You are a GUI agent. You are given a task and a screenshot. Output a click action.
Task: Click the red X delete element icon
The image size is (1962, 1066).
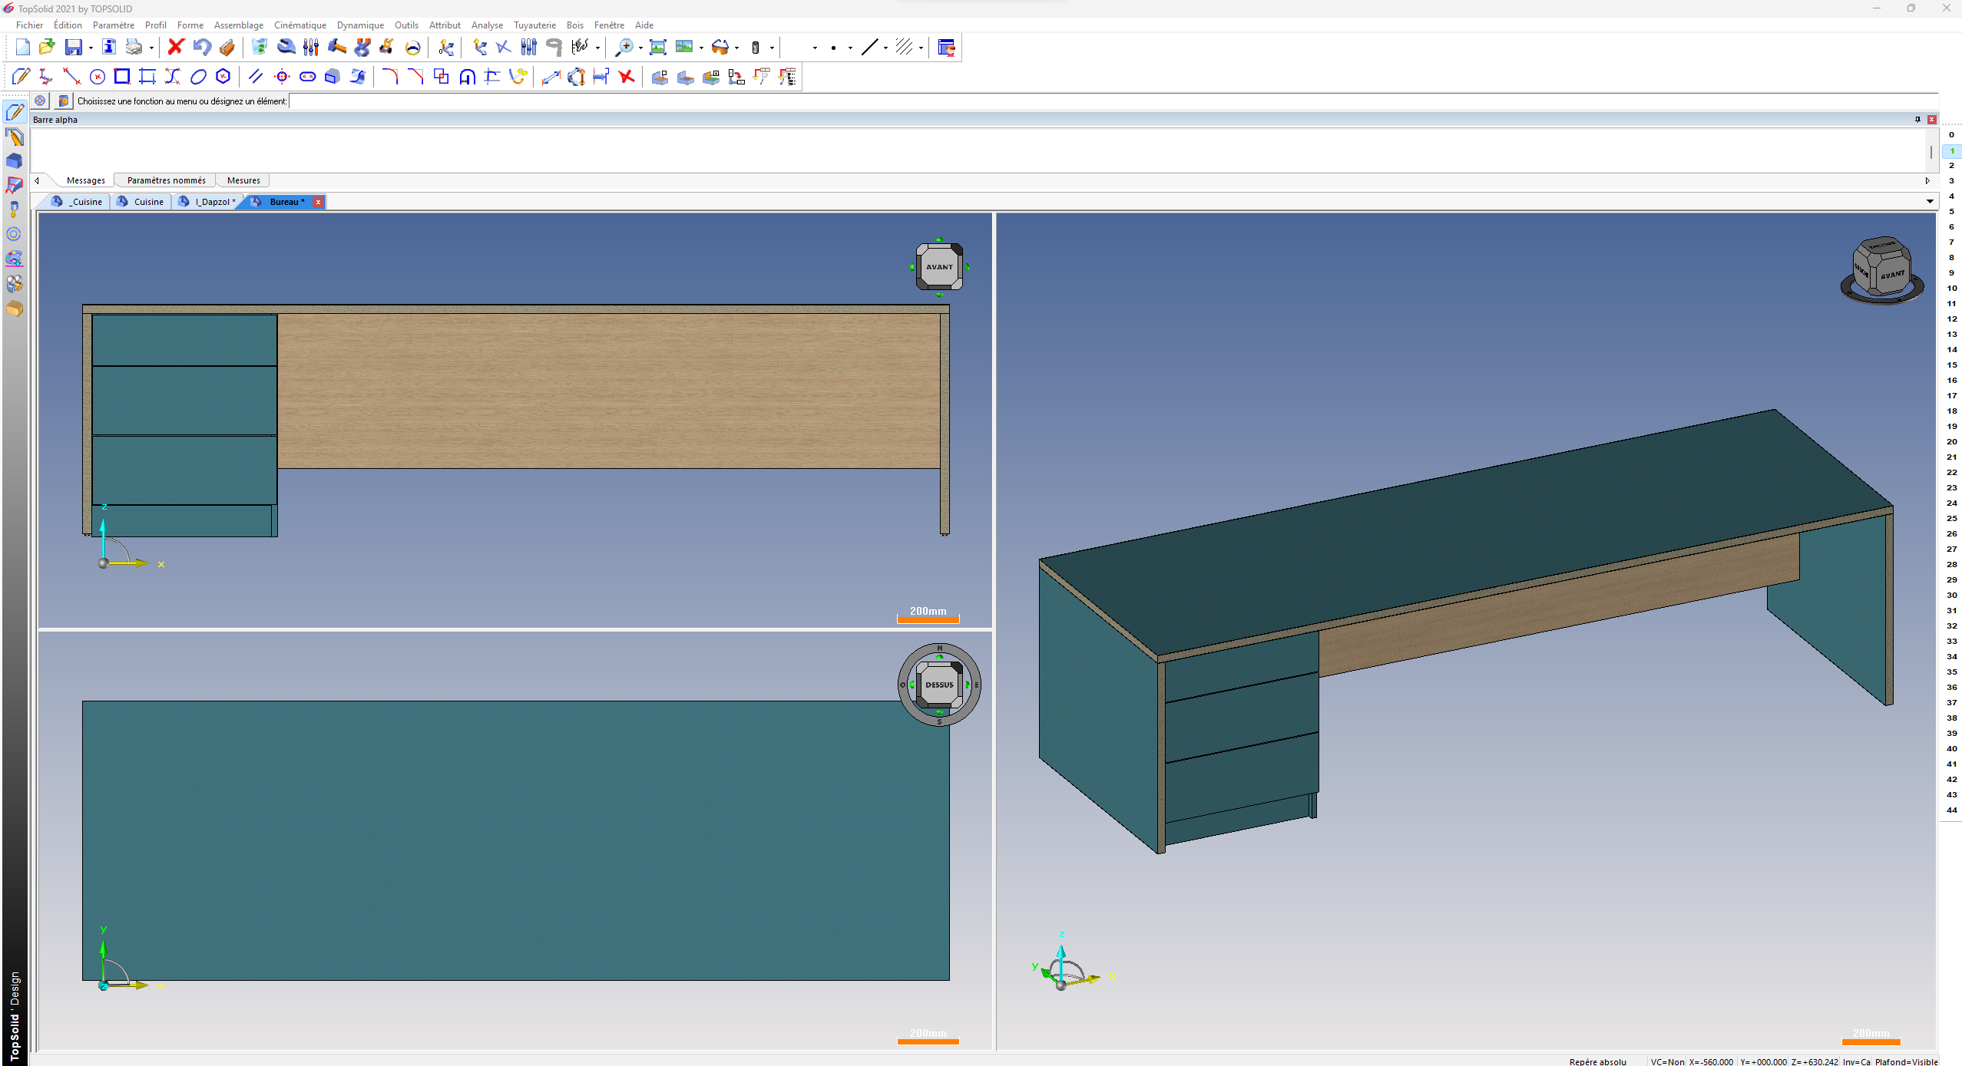pyautogui.click(x=176, y=48)
